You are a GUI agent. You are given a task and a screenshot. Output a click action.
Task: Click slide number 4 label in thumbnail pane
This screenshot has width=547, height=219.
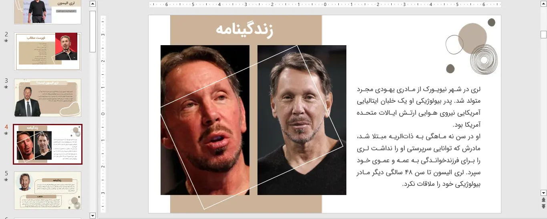(x=6, y=127)
